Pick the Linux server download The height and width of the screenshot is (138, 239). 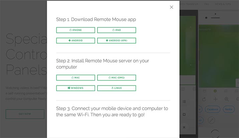tap(116, 88)
